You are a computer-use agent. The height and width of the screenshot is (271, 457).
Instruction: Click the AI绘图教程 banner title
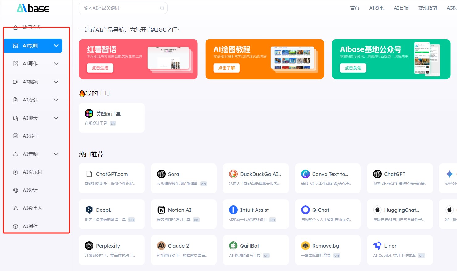[x=232, y=49]
